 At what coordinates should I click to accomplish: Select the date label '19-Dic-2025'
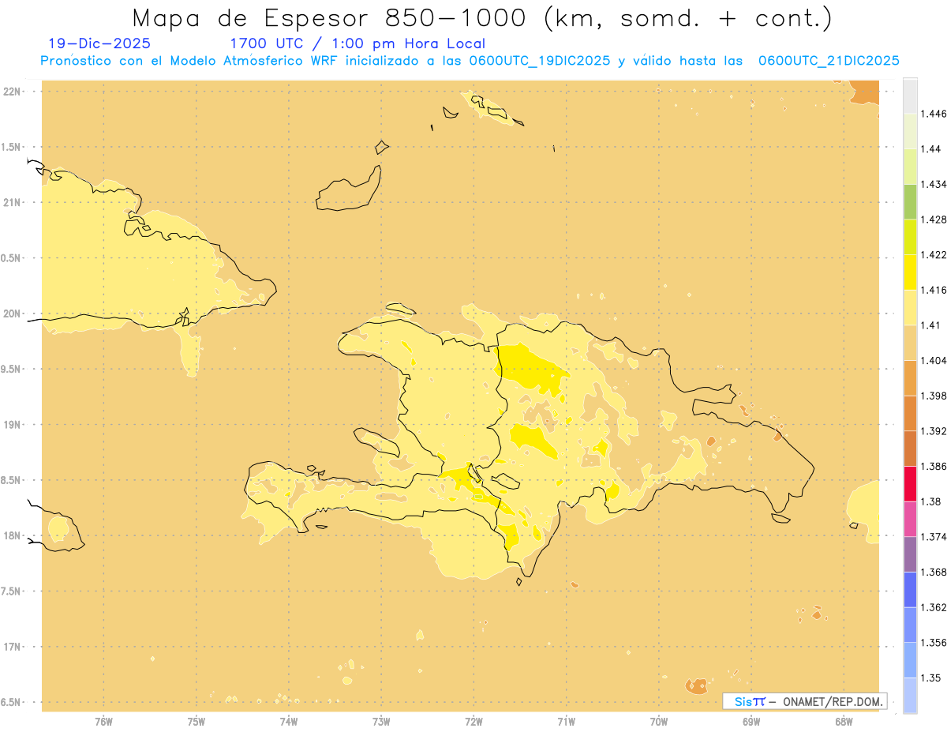(99, 43)
